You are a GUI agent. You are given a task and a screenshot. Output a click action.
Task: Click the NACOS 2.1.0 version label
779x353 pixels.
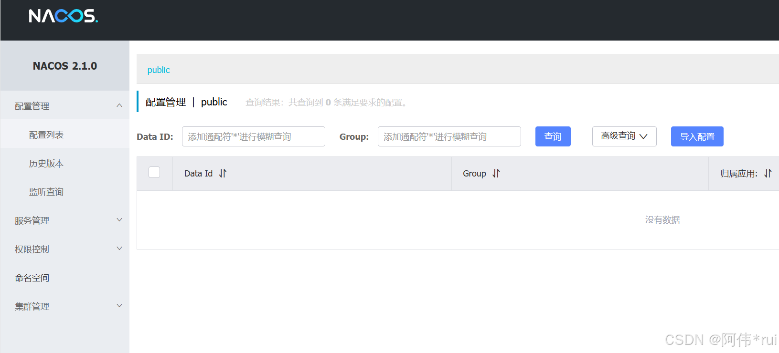[65, 66]
